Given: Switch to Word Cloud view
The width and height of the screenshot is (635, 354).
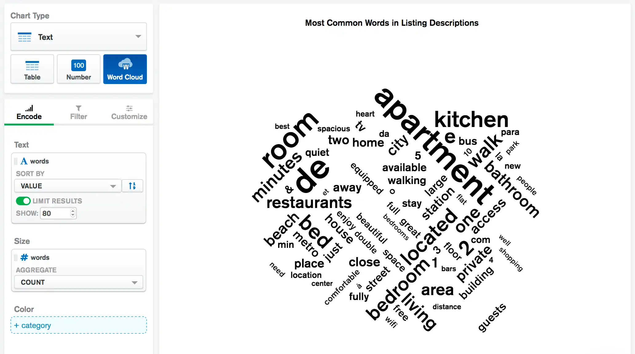Looking at the screenshot, I should [125, 70].
